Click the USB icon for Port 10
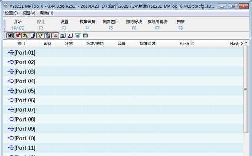252x156 pixels. (11, 138)
